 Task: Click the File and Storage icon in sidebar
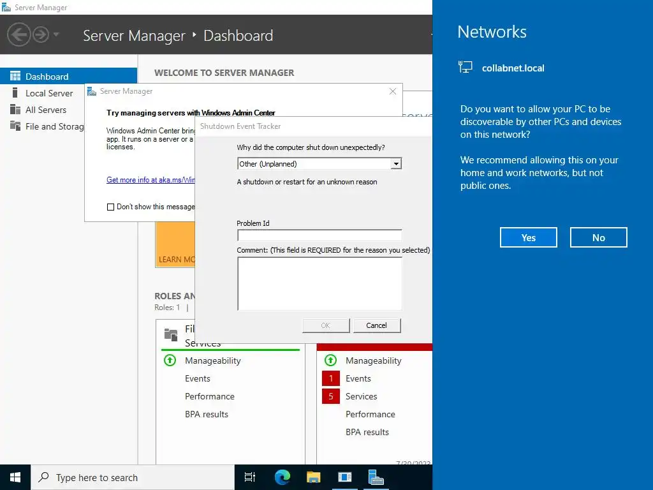tap(15, 126)
